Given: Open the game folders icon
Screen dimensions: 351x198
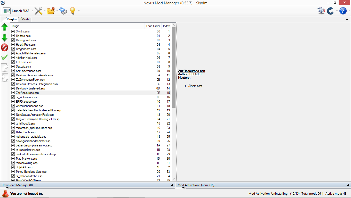Looking at the screenshot, I should coord(51,11).
